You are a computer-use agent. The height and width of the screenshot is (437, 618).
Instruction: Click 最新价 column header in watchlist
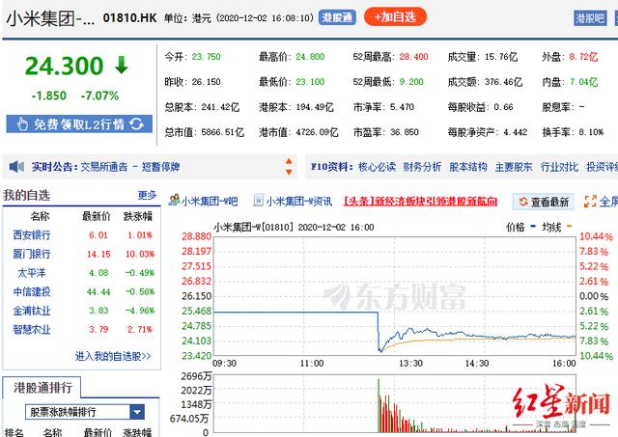tap(97, 216)
